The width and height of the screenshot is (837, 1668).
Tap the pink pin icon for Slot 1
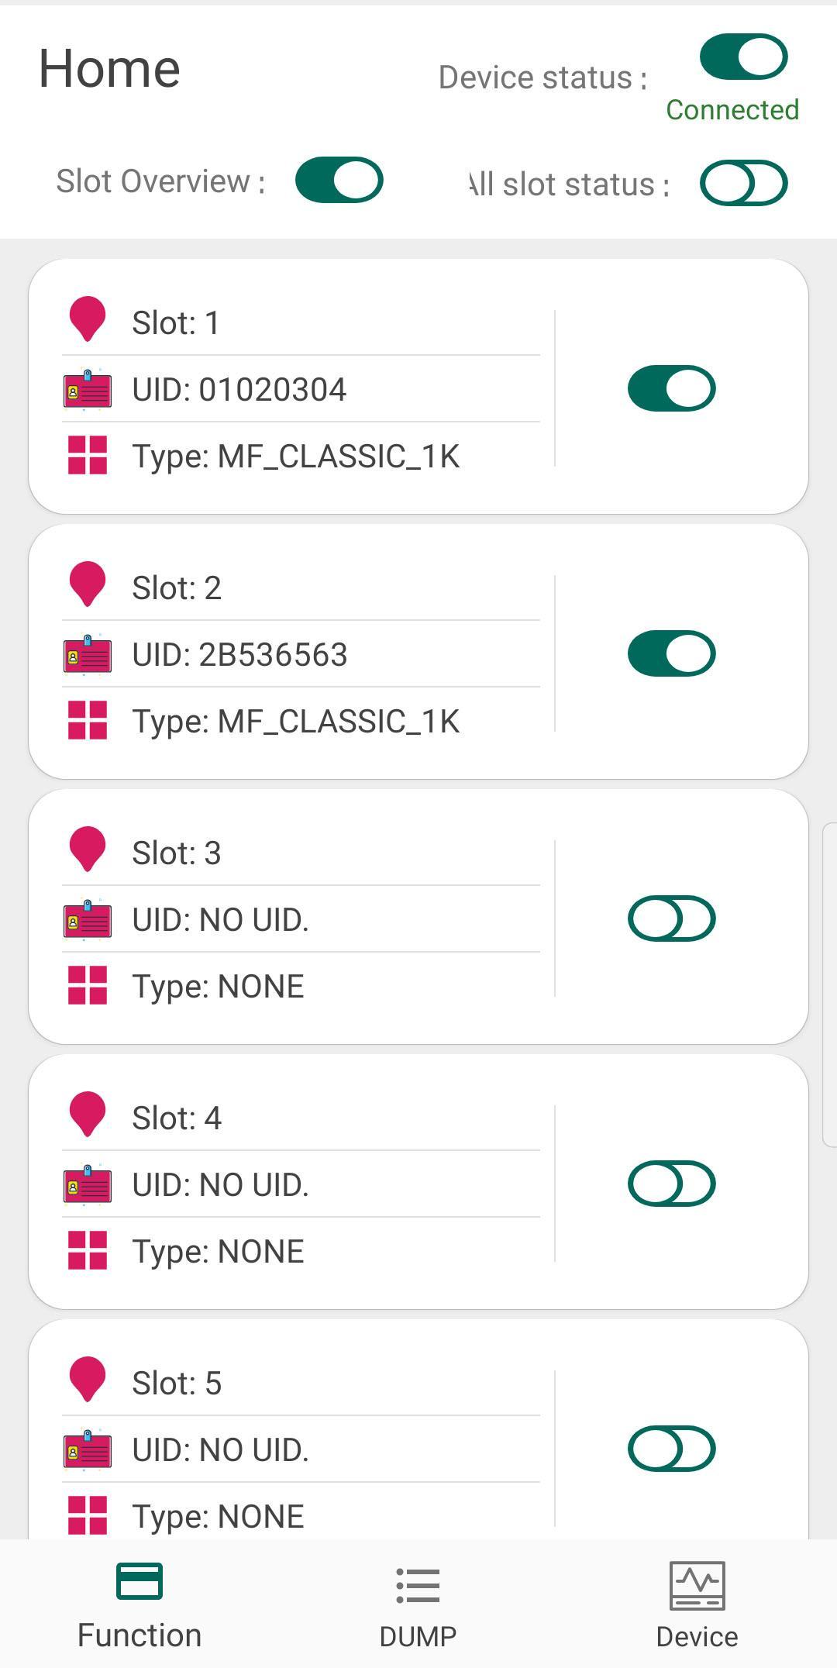(88, 319)
